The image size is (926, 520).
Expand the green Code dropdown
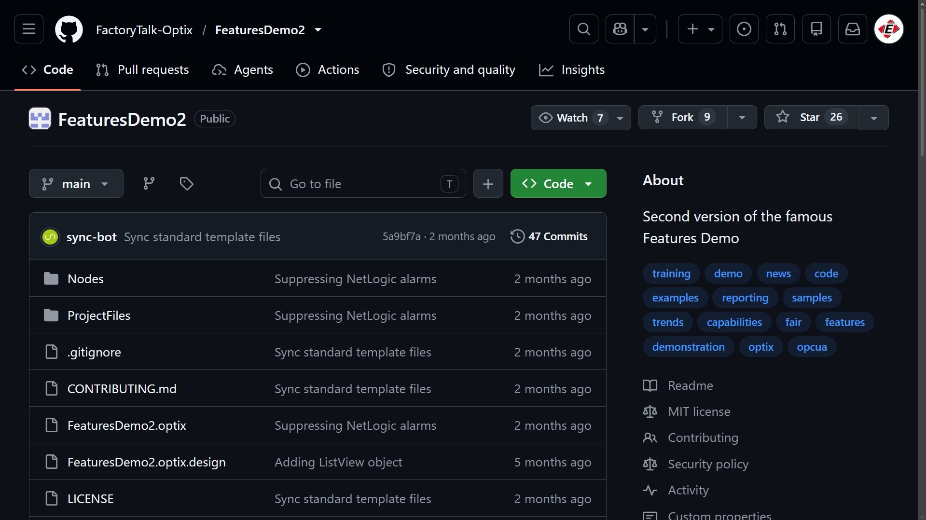pos(558,183)
